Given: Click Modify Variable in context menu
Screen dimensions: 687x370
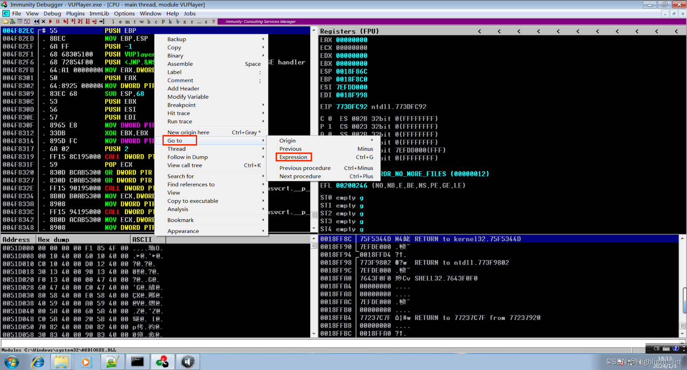Looking at the screenshot, I should click(188, 97).
